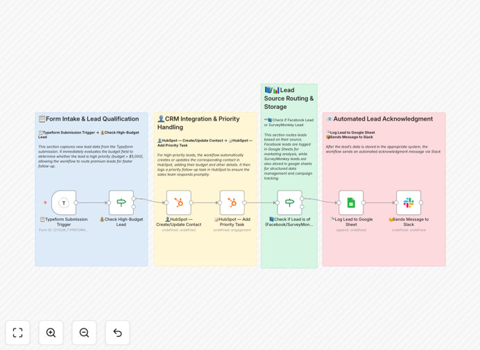This screenshot has height=350, width=480.
Task: Select the Typeform Submission Trigger node
Action: click(x=64, y=202)
